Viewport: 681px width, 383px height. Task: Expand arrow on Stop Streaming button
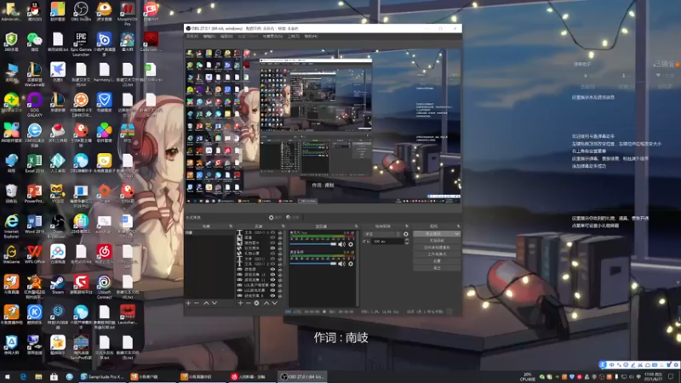[x=456, y=233]
